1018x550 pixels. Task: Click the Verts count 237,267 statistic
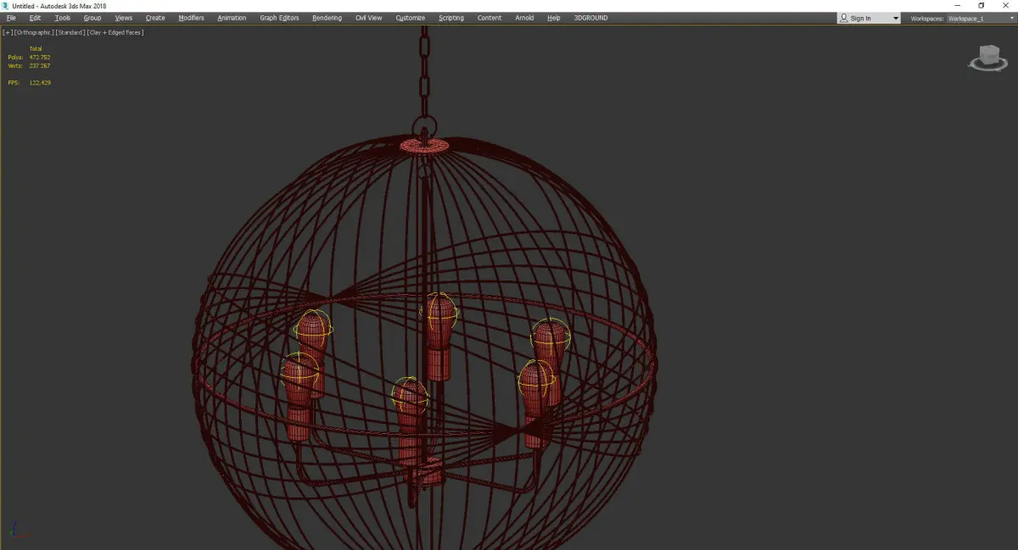point(40,65)
